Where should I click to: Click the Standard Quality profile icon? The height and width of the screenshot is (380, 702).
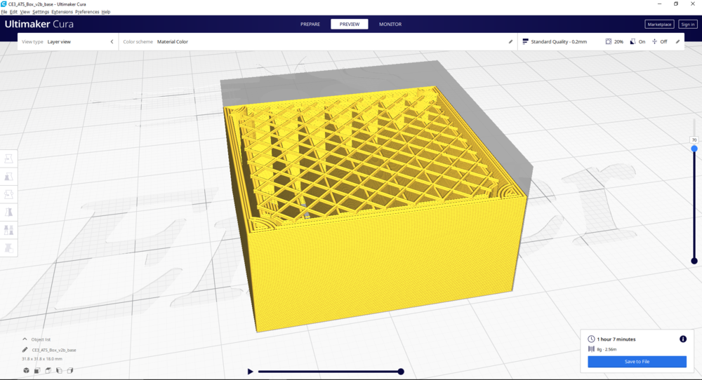(525, 41)
